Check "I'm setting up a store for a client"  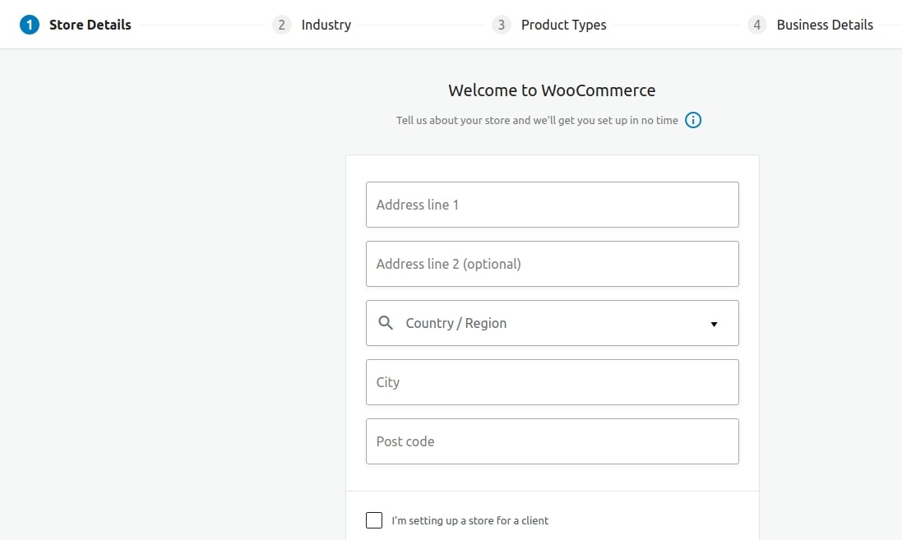374,520
